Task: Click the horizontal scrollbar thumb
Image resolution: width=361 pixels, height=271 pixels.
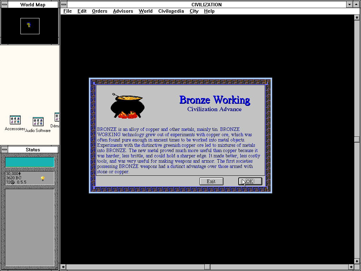Action: click(x=207, y=267)
